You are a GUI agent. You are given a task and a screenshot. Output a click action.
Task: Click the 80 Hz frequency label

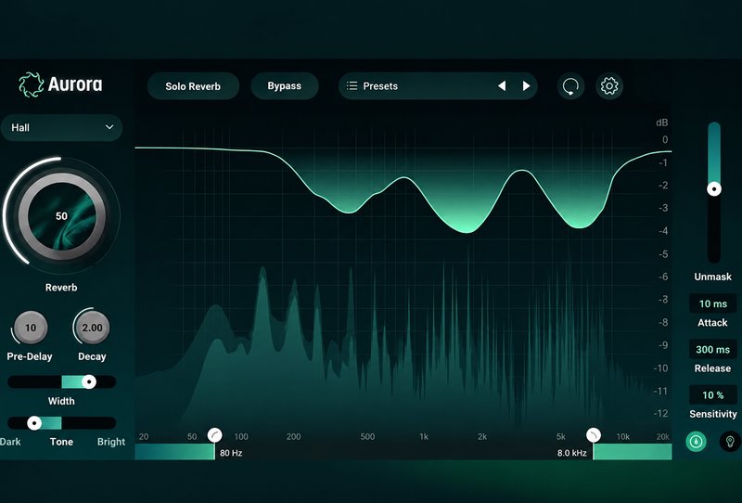pyautogui.click(x=231, y=453)
